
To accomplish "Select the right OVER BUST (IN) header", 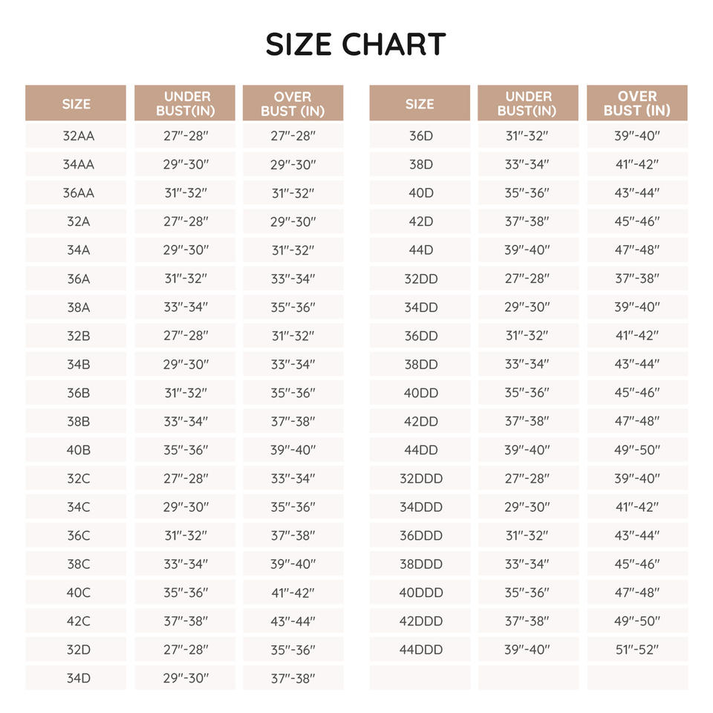I will click(x=637, y=102).
